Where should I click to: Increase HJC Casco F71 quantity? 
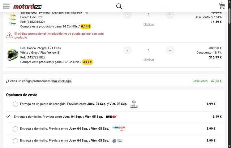pos(170,50)
